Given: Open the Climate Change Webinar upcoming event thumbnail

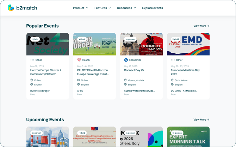Looking at the screenshot, I should (94, 137).
